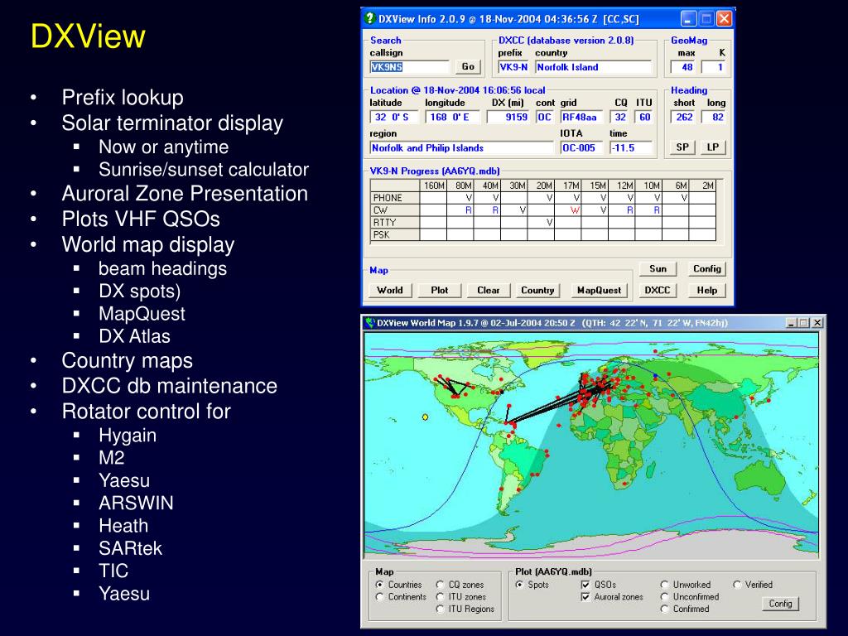The width and height of the screenshot is (848, 636).
Task: Open the MapQuest button
Action: click(600, 291)
